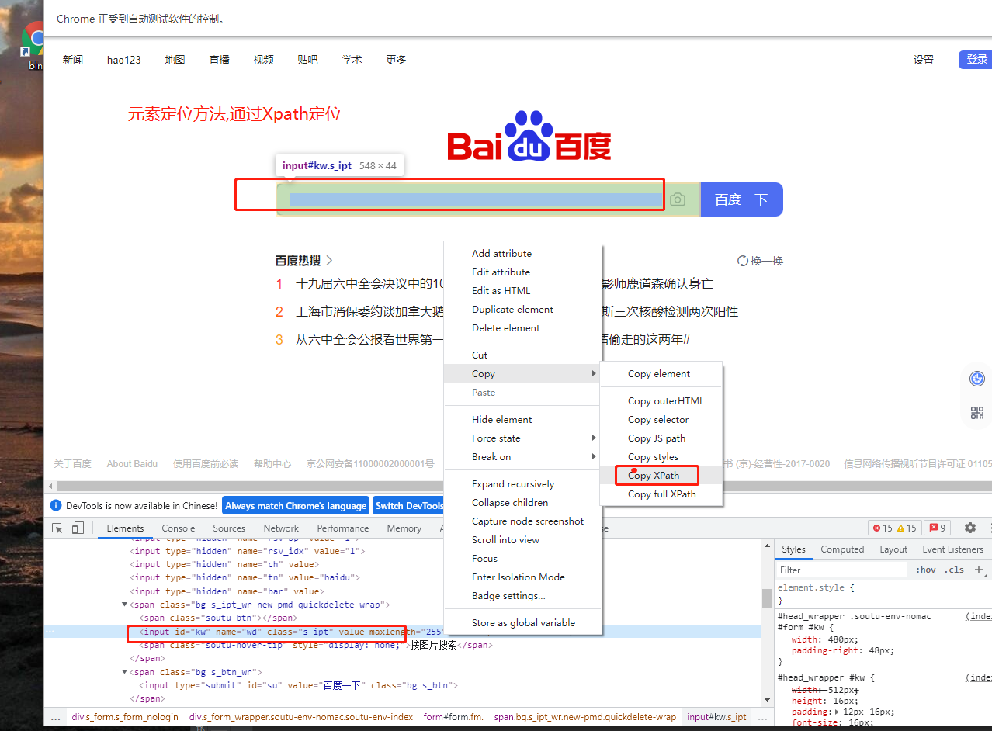Collapse the span bg s_ipt_wr tree node

[x=125, y=605]
